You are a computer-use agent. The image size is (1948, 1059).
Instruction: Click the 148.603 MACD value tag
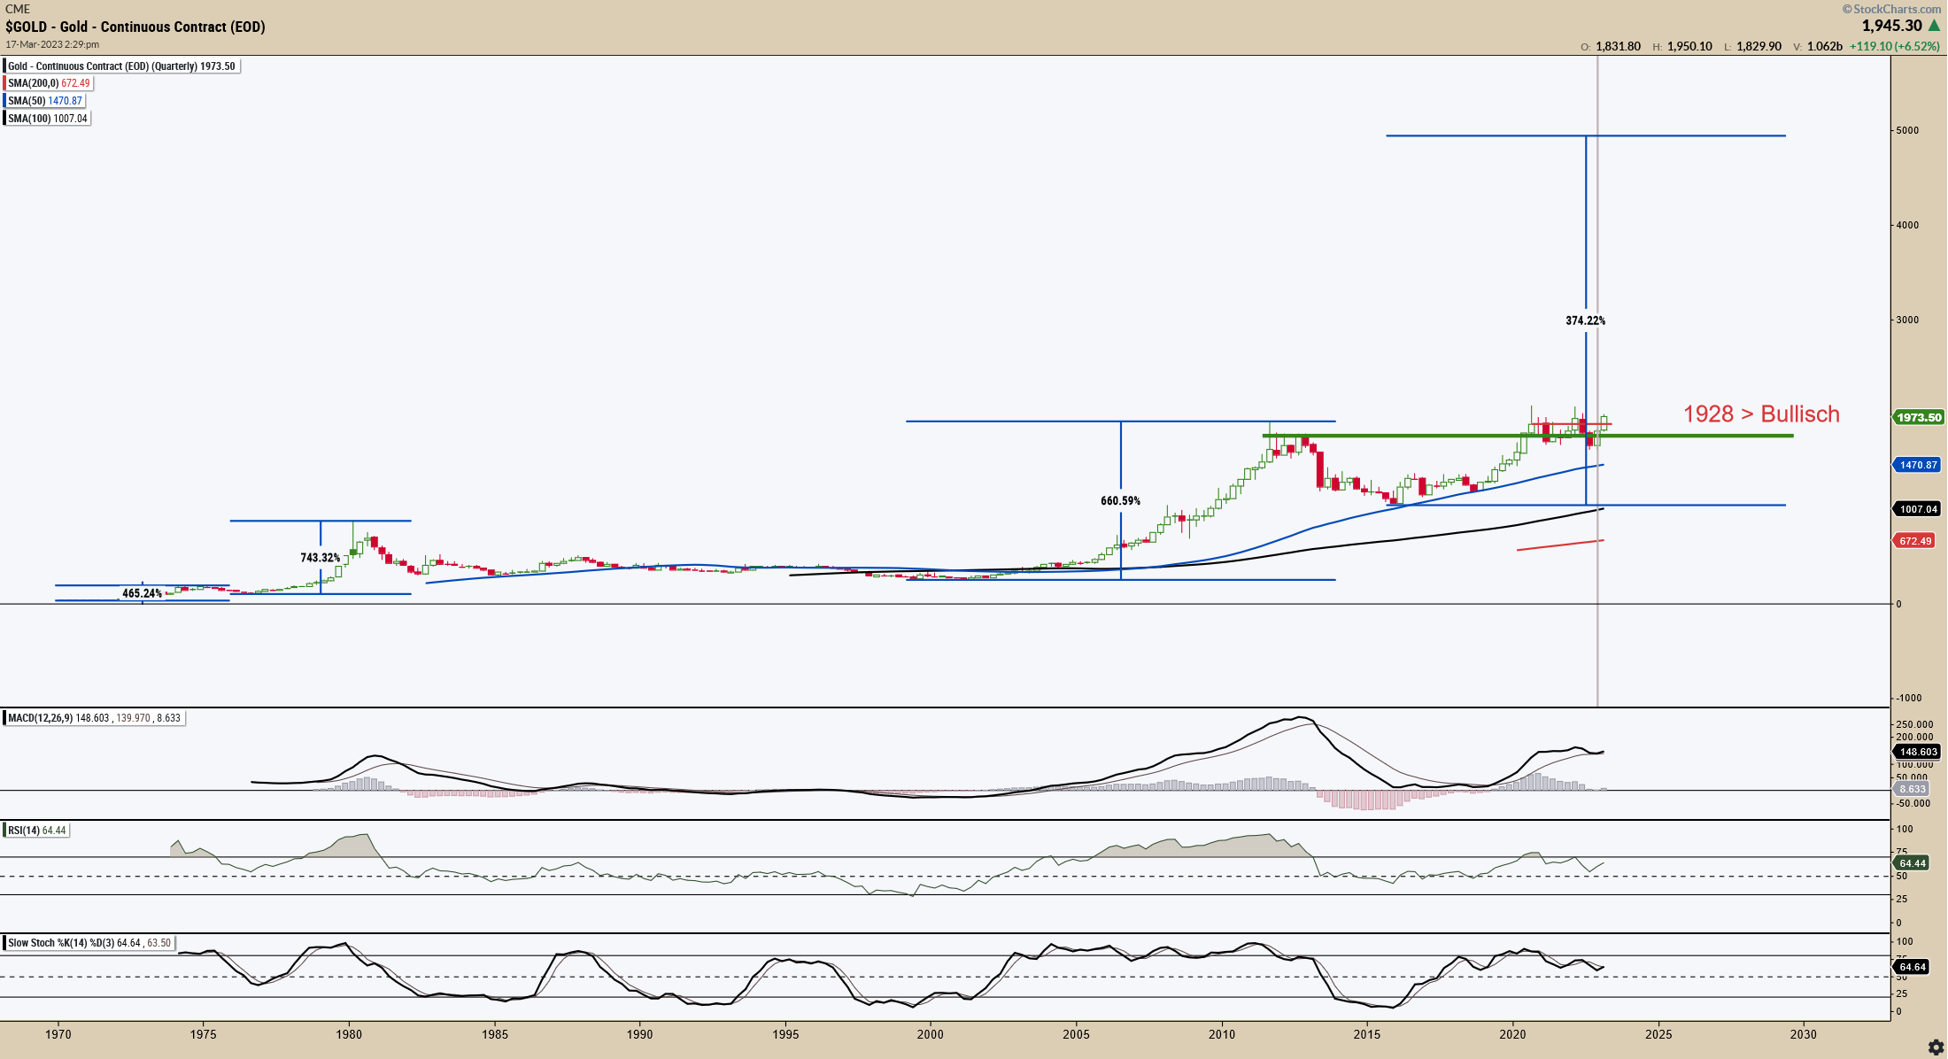(1918, 752)
